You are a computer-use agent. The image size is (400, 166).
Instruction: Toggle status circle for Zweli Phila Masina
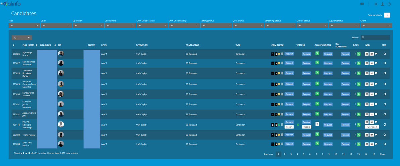pyautogui.click(x=385, y=144)
